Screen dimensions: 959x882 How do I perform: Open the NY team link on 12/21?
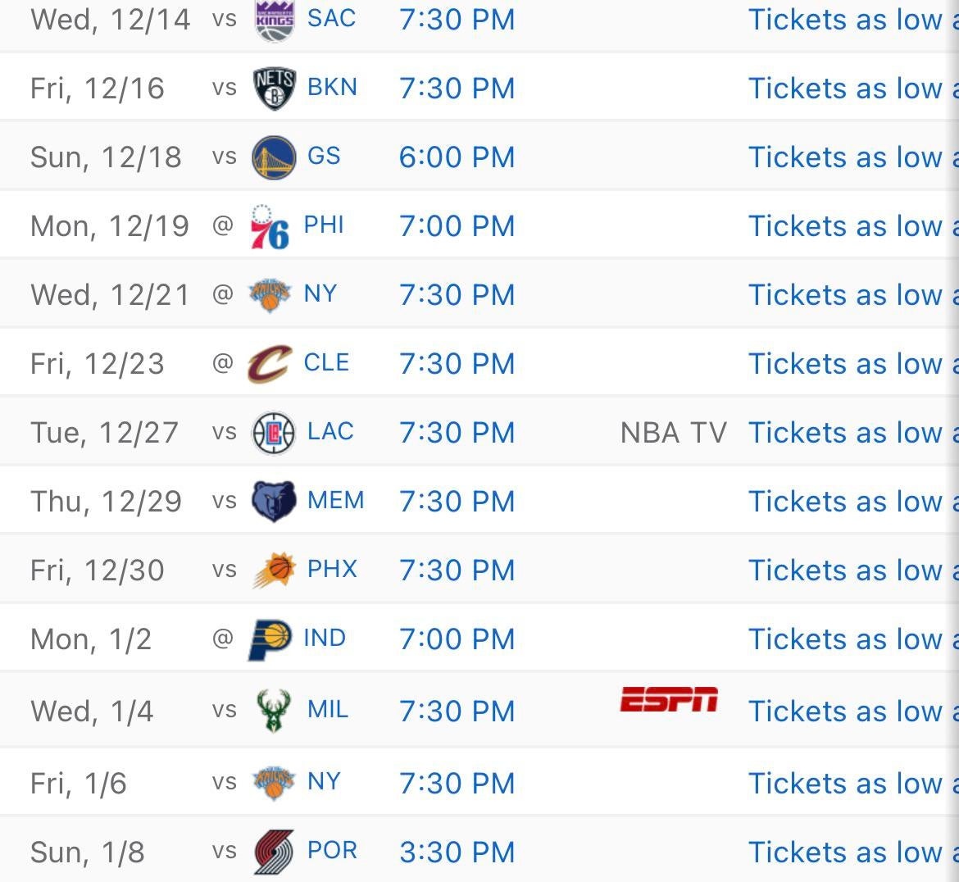tap(320, 293)
